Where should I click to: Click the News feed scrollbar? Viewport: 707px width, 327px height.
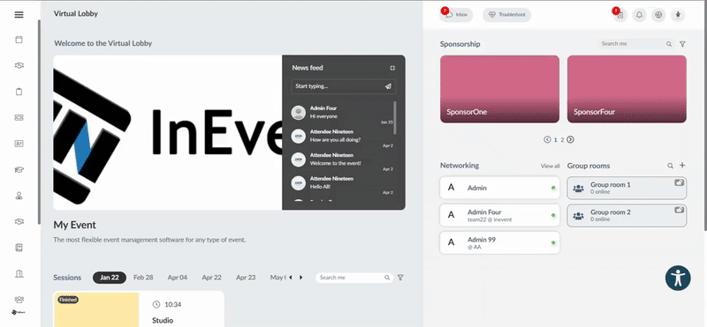click(395, 118)
